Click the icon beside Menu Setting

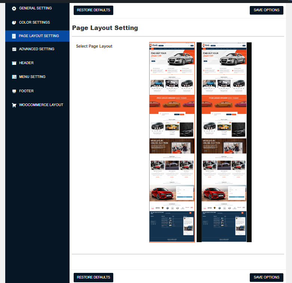(14, 77)
